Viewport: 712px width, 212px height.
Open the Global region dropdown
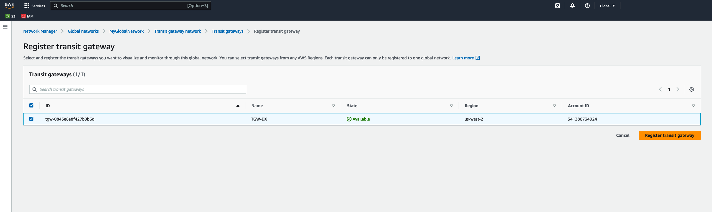point(607,6)
